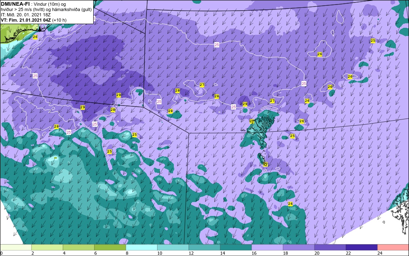This screenshot has width=409, height=256.
Task: Select the light green 2–4 m/s legend swatch
Action: (x=47, y=247)
